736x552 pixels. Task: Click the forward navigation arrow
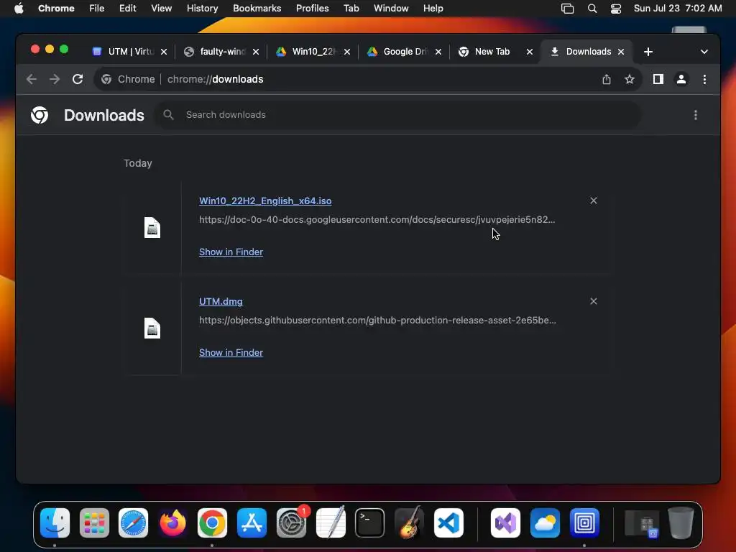point(55,79)
